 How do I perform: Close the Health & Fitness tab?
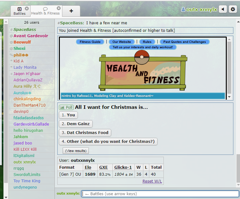[x=59, y=8]
